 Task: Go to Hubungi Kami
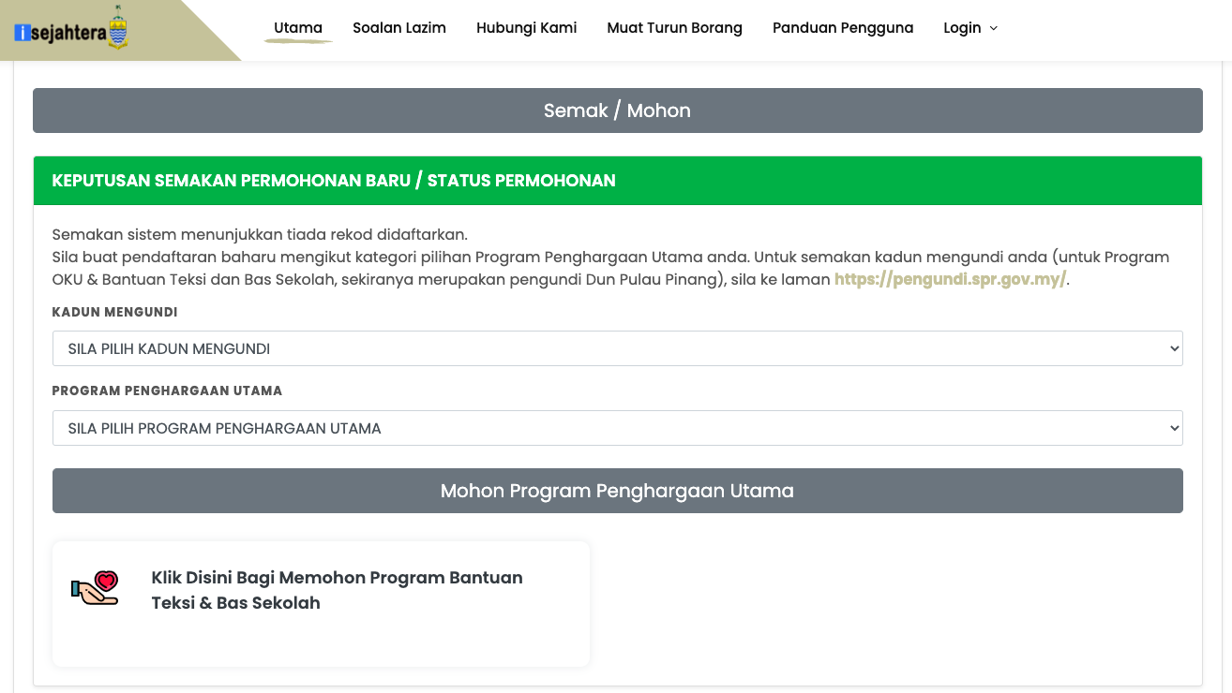point(526,27)
